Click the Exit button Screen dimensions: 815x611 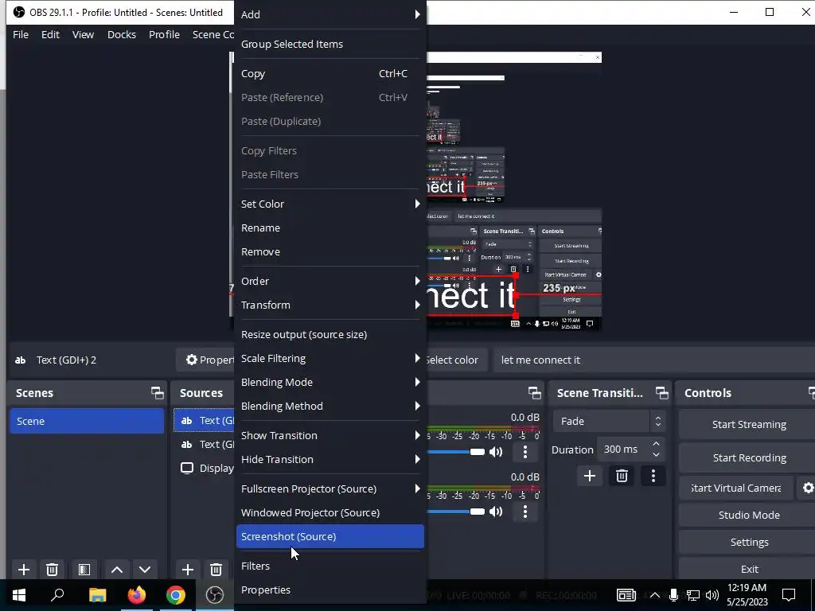pos(748,569)
